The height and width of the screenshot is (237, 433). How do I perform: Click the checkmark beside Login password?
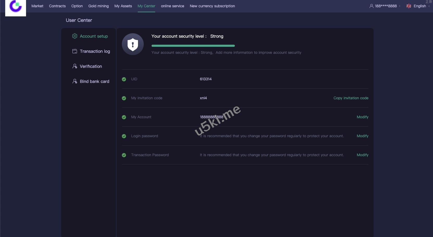click(124, 136)
